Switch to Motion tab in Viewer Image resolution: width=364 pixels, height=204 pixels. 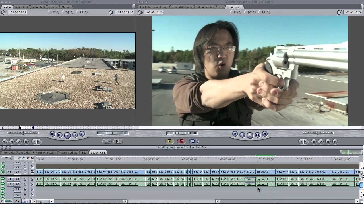pyautogui.click(x=66, y=7)
